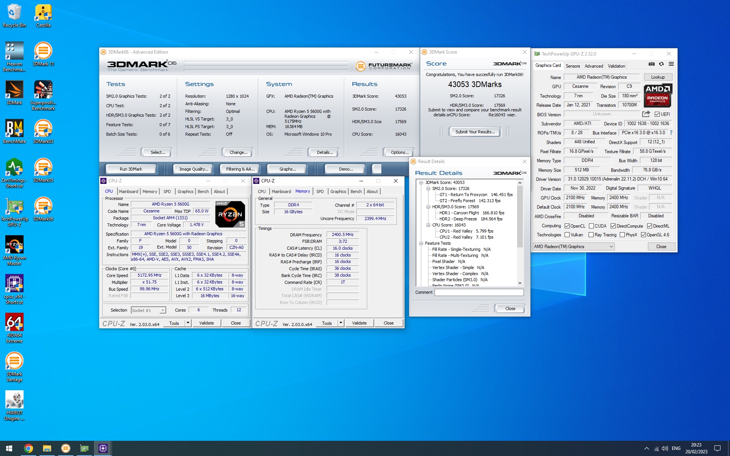
Task: Open Mainboard tab in left CPU-Z window
Action: coord(129,192)
